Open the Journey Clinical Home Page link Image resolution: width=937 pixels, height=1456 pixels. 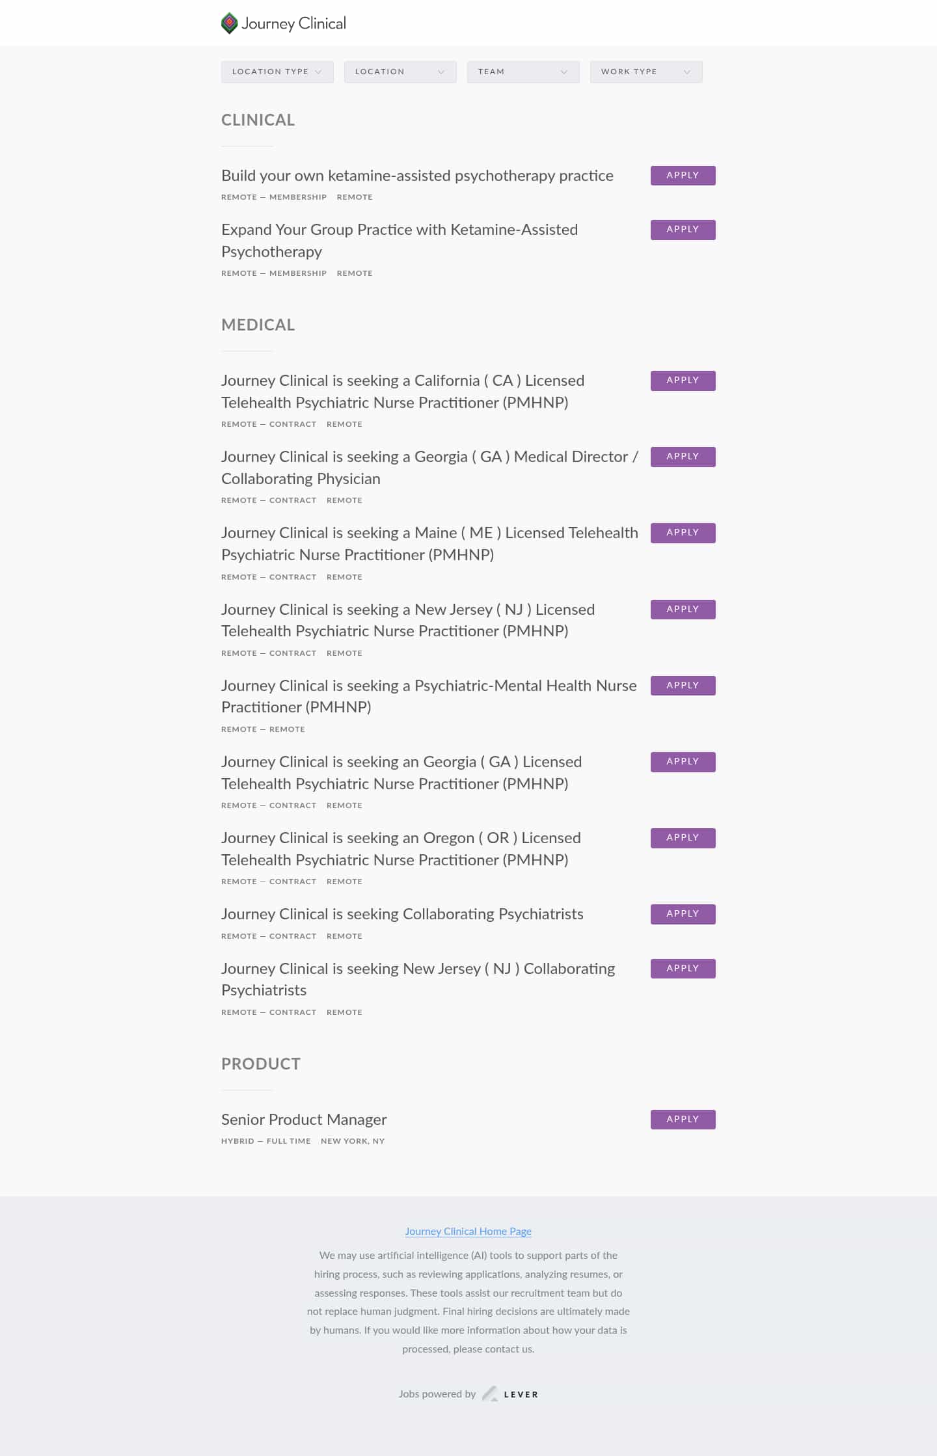click(468, 1231)
